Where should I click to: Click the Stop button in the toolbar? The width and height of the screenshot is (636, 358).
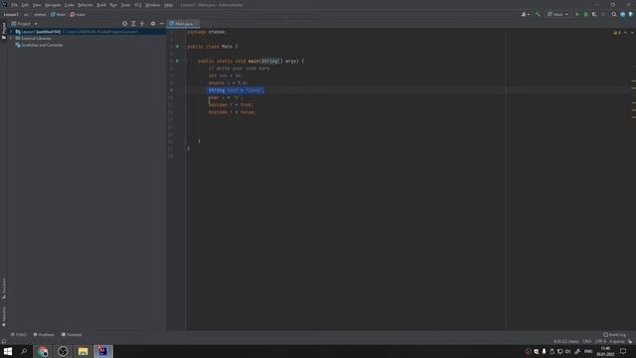point(603,14)
